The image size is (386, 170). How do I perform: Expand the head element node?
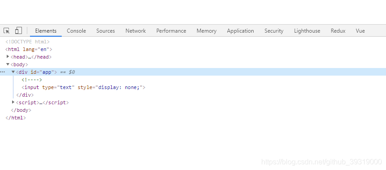pyautogui.click(x=8, y=57)
